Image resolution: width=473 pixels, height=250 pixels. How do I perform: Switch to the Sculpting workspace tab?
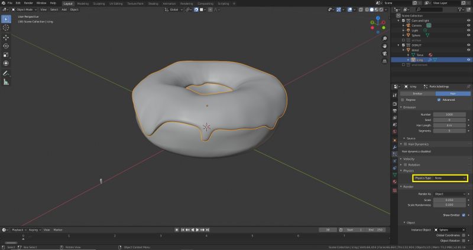point(99,4)
